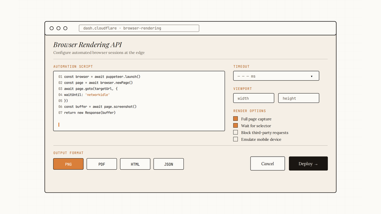Deploy the browser rendering configuration

coord(308,164)
